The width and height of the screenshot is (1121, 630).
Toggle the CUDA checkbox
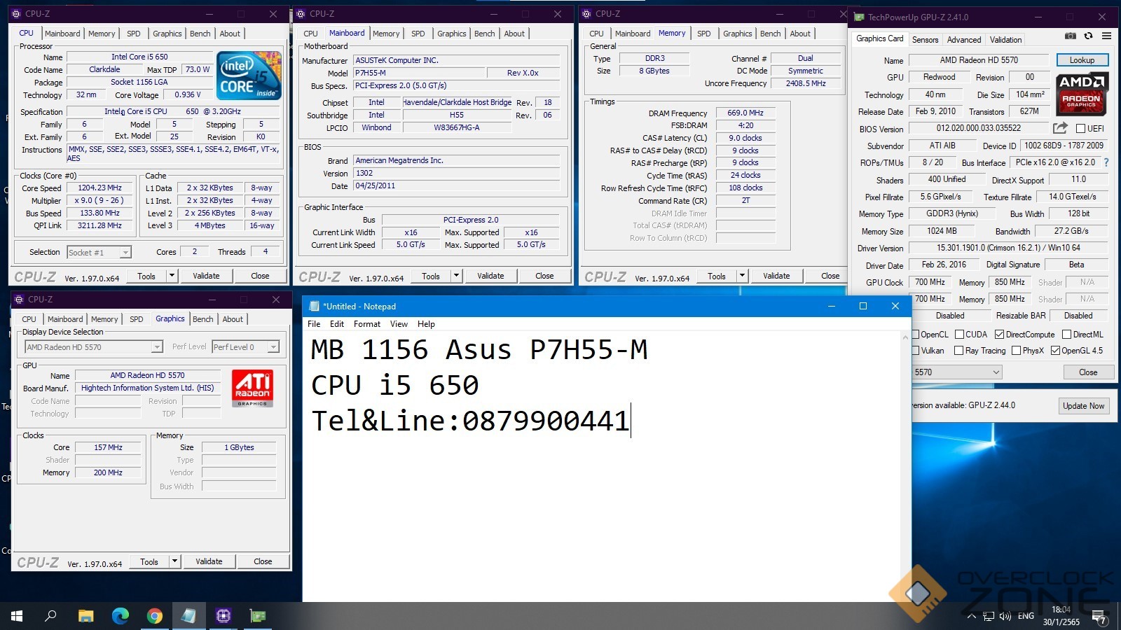pyautogui.click(x=960, y=335)
